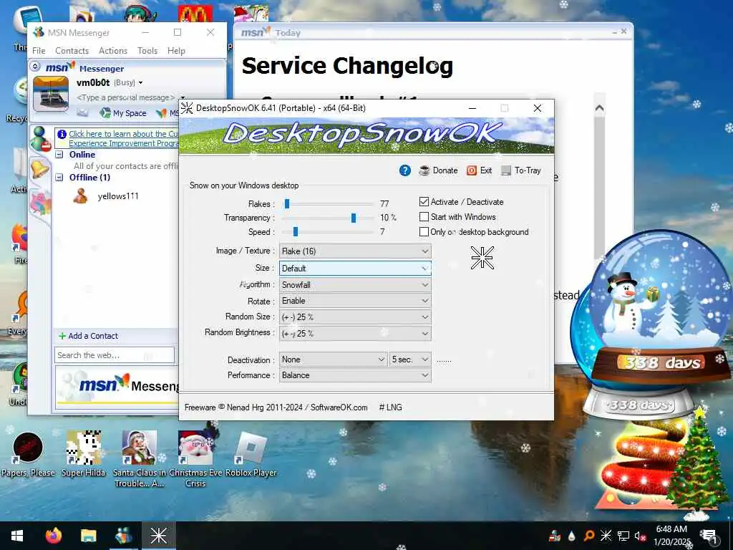
Task: Open Firefox from the taskbar
Action: [53, 536]
